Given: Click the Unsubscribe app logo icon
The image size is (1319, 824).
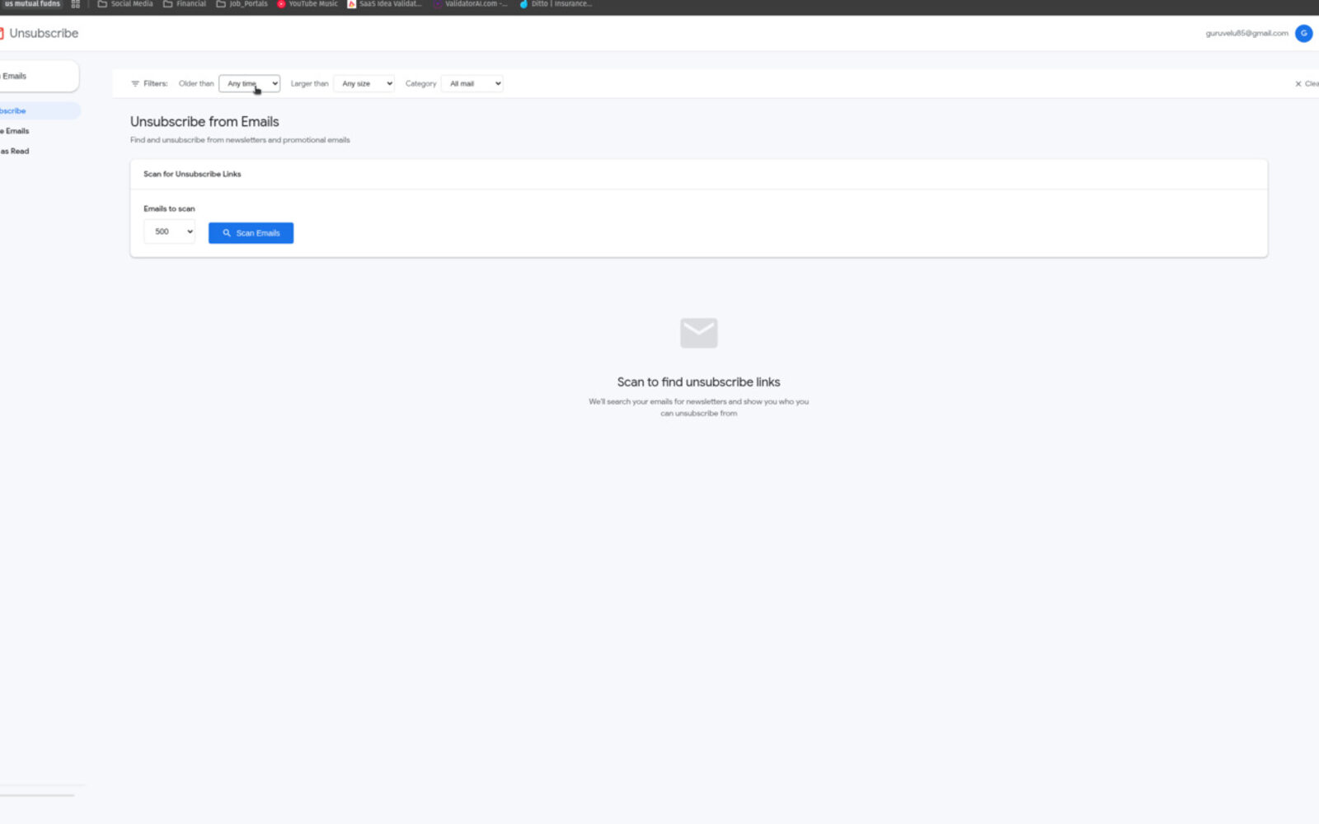Looking at the screenshot, I should pyautogui.click(x=2, y=33).
